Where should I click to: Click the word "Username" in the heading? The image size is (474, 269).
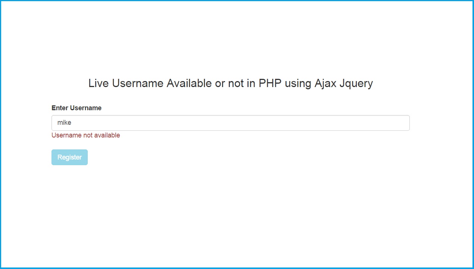(x=138, y=83)
